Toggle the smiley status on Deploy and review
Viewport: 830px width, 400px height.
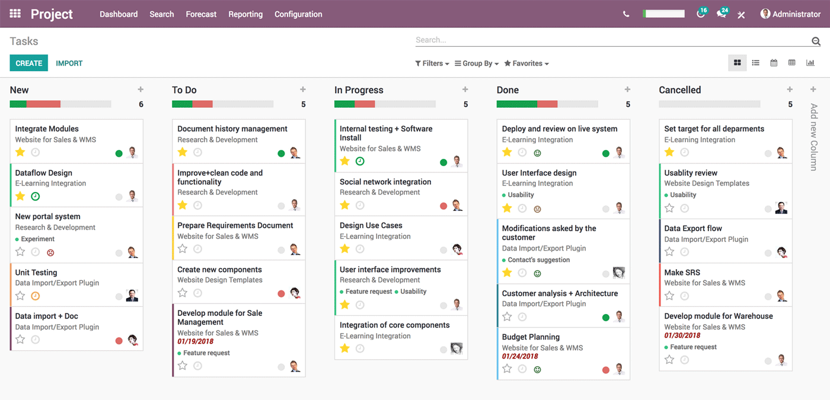point(537,152)
